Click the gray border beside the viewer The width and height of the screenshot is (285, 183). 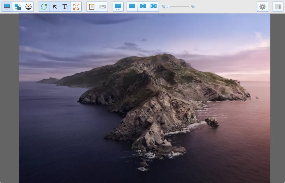pos(9,98)
